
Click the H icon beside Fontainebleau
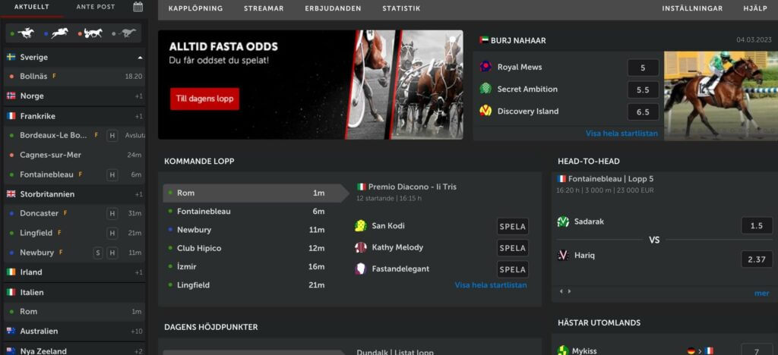point(112,174)
